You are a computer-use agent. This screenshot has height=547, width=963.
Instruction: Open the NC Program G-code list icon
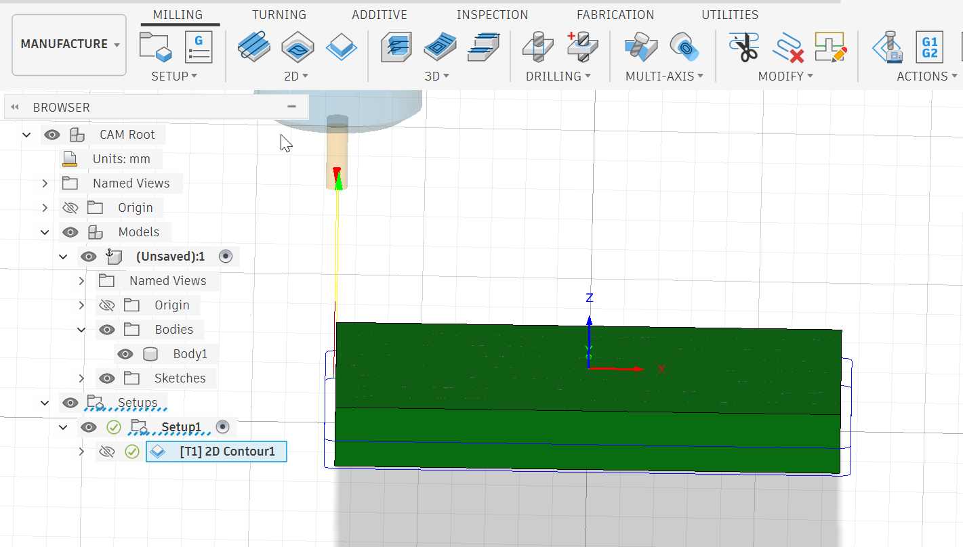199,47
